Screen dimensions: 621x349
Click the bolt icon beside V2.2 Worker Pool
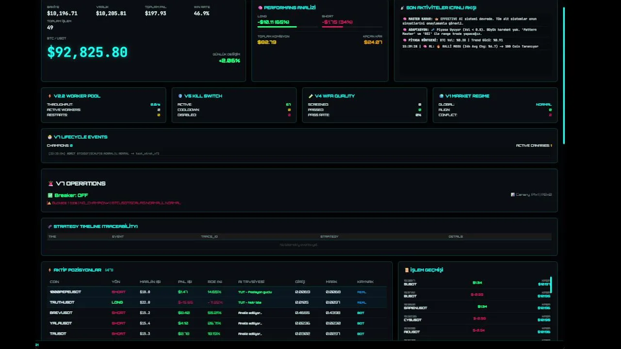pos(49,96)
